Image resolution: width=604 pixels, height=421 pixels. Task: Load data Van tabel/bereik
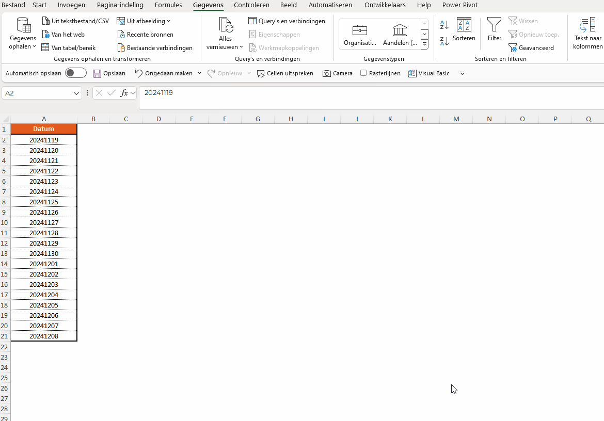69,47
